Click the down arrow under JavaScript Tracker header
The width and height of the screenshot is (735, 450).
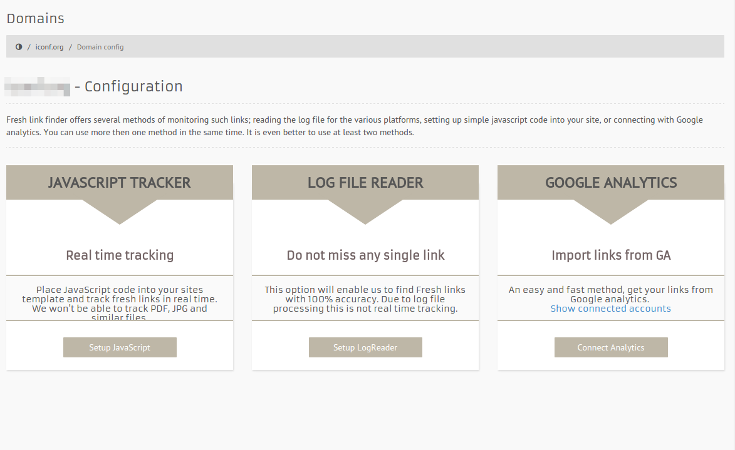(x=120, y=212)
